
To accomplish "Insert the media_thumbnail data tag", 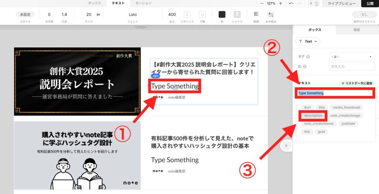I will point(346,108).
